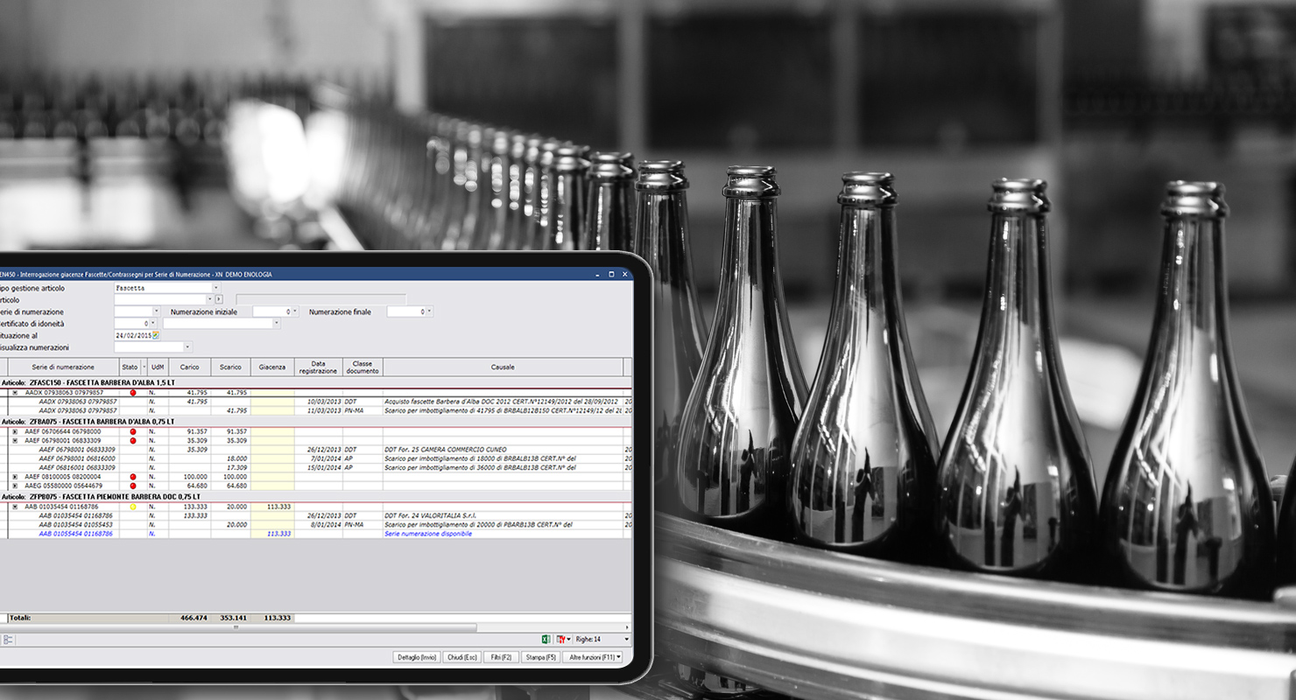Click the tree view icon at bottom left
The height and width of the screenshot is (700, 1296).
(8, 640)
